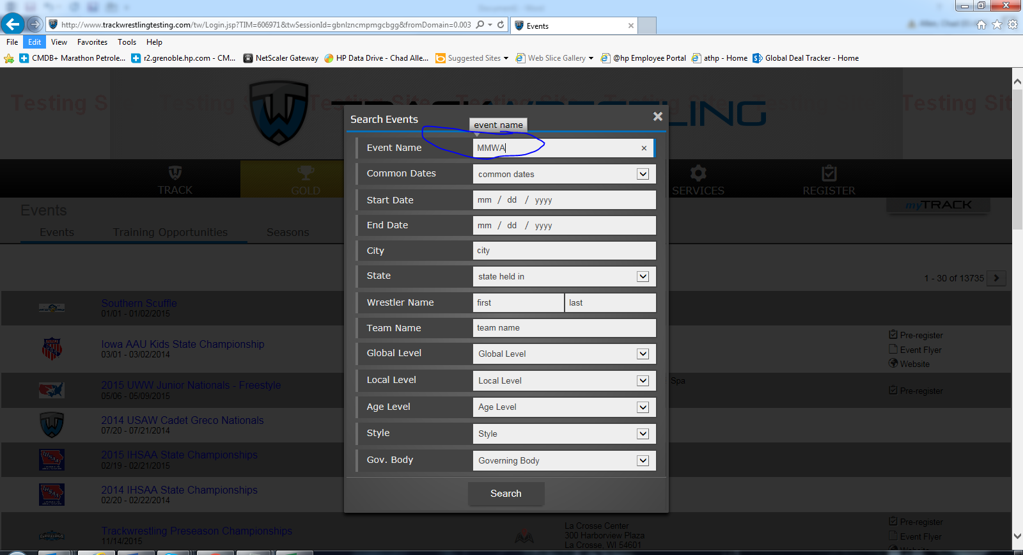Open r2.grenoble.hp.com bookmark

coord(184,58)
